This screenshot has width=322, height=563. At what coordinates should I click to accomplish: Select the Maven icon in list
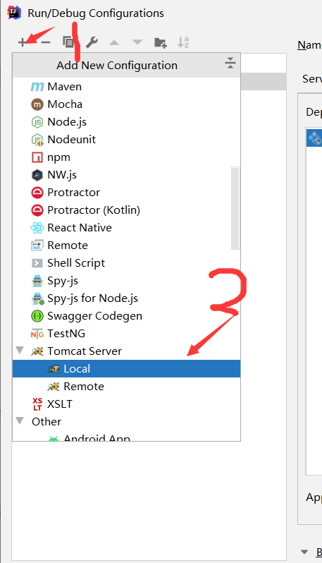pos(37,87)
